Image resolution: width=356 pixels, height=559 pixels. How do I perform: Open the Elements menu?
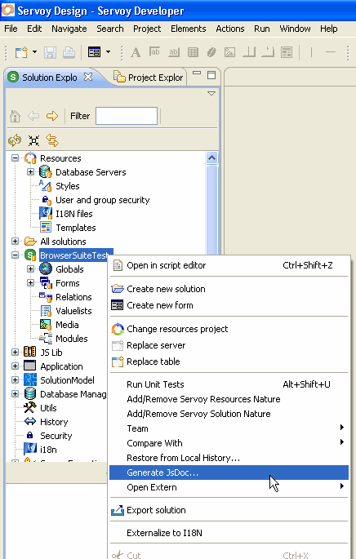[x=189, y=29]
